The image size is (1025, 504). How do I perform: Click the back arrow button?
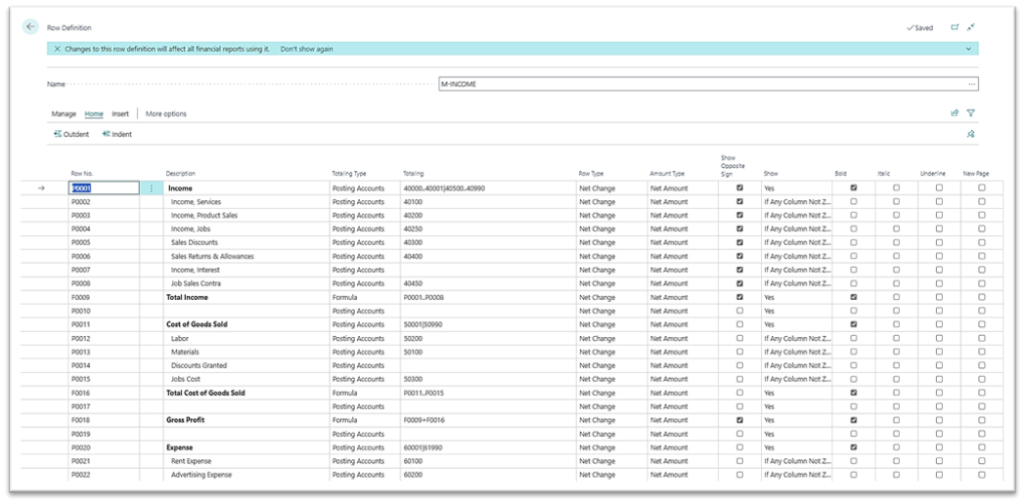(30, 27)
